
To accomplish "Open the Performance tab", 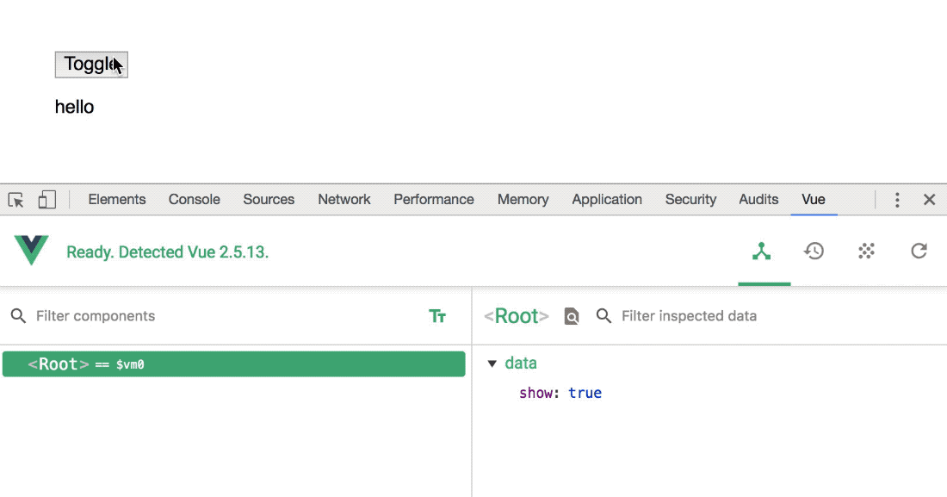I will pyautogui.click(x=434, y=200).
